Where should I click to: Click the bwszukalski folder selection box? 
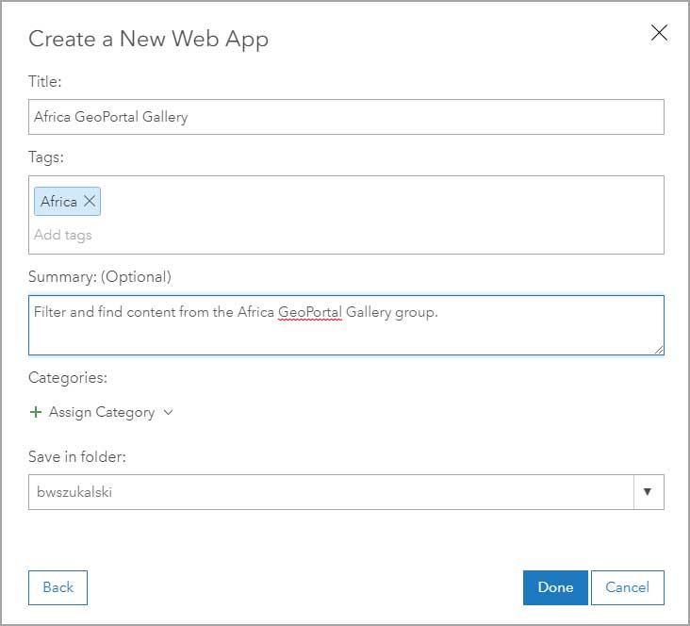coord(330,492)
